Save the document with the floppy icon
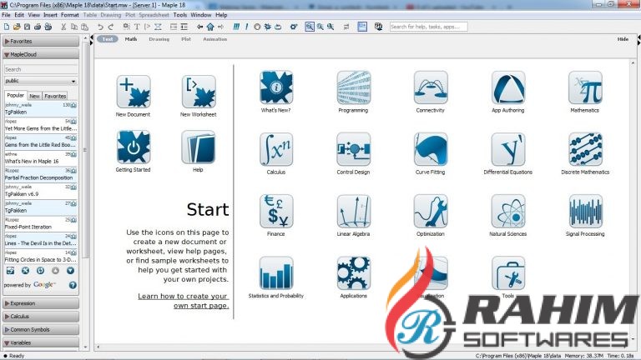Viewport: 641px width, 360px height. click(x=27, y=27)
